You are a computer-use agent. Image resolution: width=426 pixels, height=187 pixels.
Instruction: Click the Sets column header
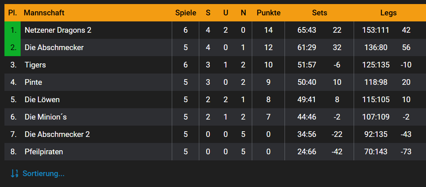319,13
